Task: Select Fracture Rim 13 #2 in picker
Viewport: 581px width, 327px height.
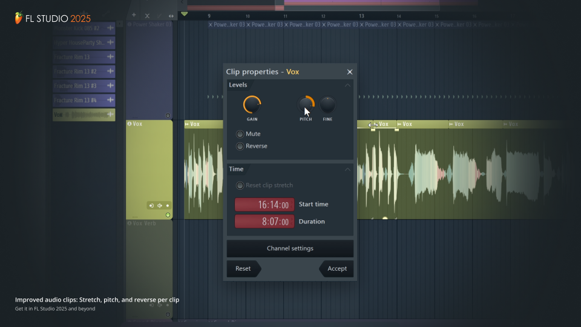Action: [83, 71]
